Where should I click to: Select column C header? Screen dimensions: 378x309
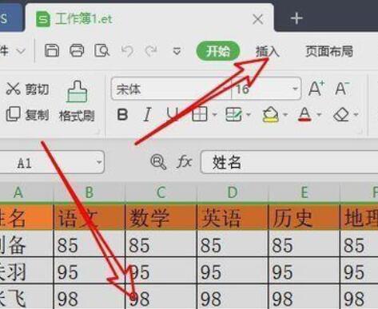[x=161, y=192]
